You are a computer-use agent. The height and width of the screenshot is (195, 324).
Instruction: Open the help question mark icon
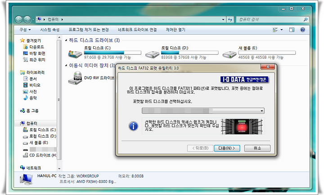303,30
